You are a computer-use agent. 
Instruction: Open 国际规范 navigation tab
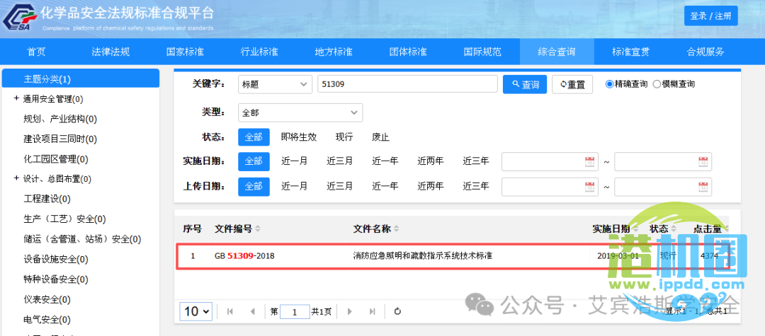pyautogui.click(x=482, y=52)
